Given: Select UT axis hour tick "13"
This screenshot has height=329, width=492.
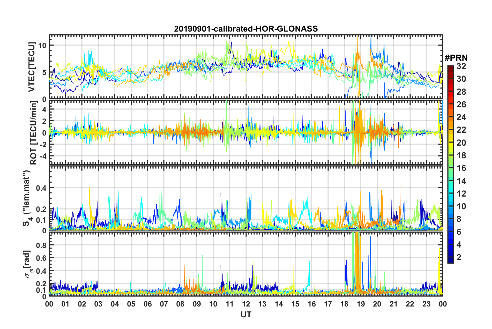Looking at the screenshot, I should [x=262, y=304].
